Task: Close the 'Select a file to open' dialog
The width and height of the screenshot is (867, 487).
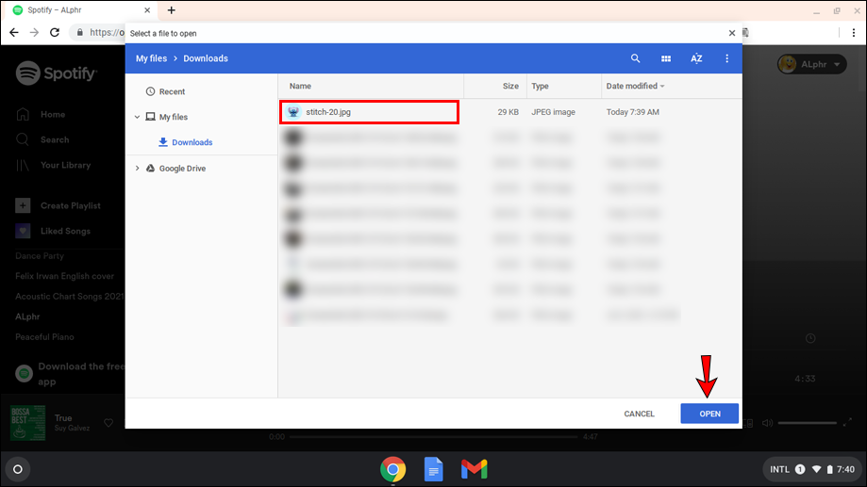Action: (731, 33)
